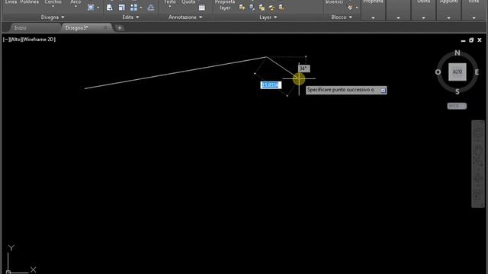Open the Utilità panel dropdown

tap(424, 18)
